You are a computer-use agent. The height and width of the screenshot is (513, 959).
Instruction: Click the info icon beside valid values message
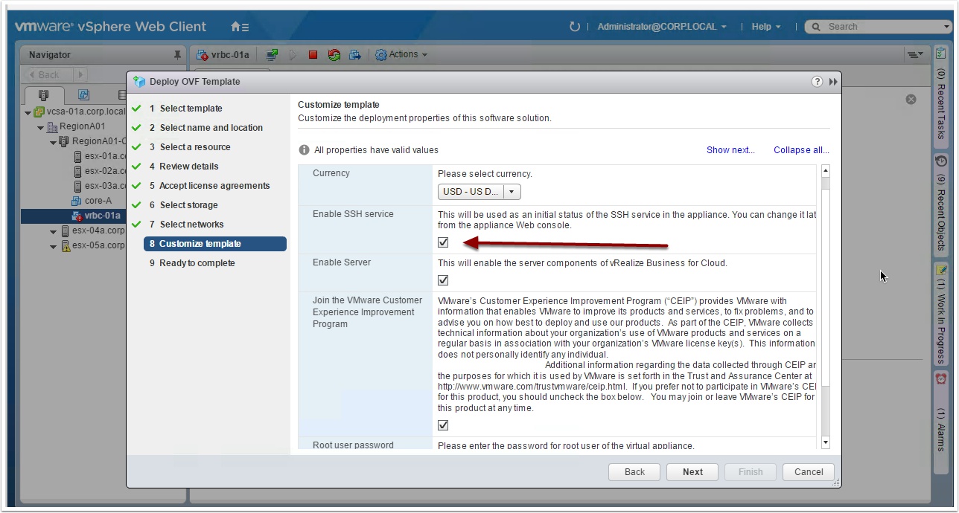coord(304,150)
